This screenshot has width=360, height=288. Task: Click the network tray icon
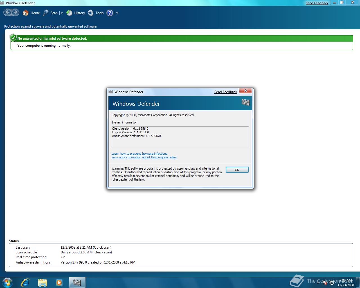click(332, 283)
